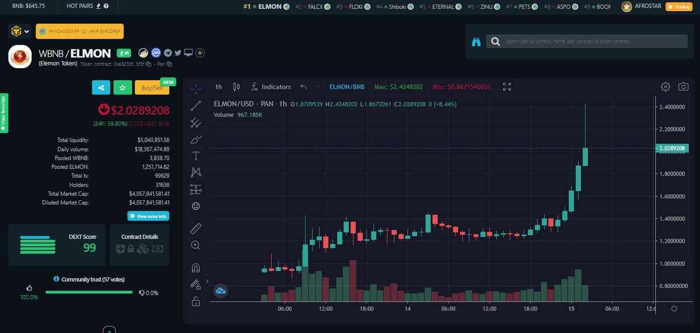Click the binoculars icon
Screen dimensions: 700x333
click(x=476, y=41)
